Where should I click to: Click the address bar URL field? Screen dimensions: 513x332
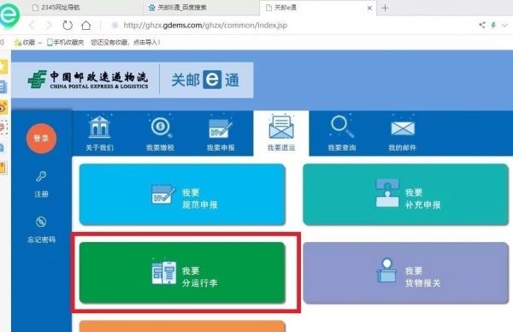click(205, 25)
